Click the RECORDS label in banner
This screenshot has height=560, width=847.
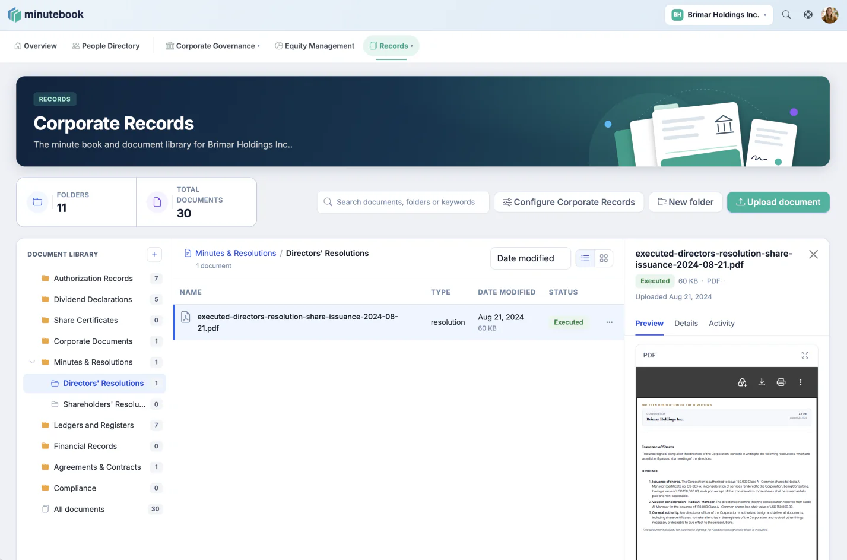coord(55,99)
